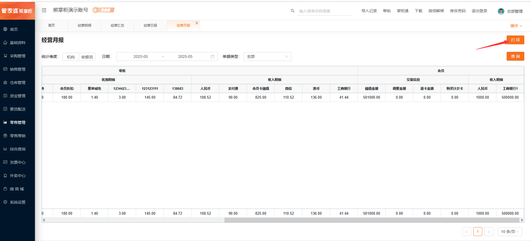Screen dimensions: 531x241
Task: Click the user avatar icon
Action: [x=501, y=11]
